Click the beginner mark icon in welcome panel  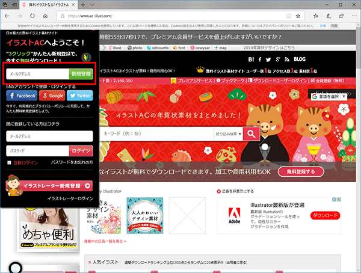pyautogui.click(x=87, y=57)
